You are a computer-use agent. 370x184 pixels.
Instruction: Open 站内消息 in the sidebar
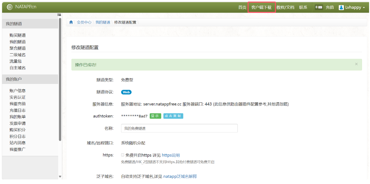17,143
